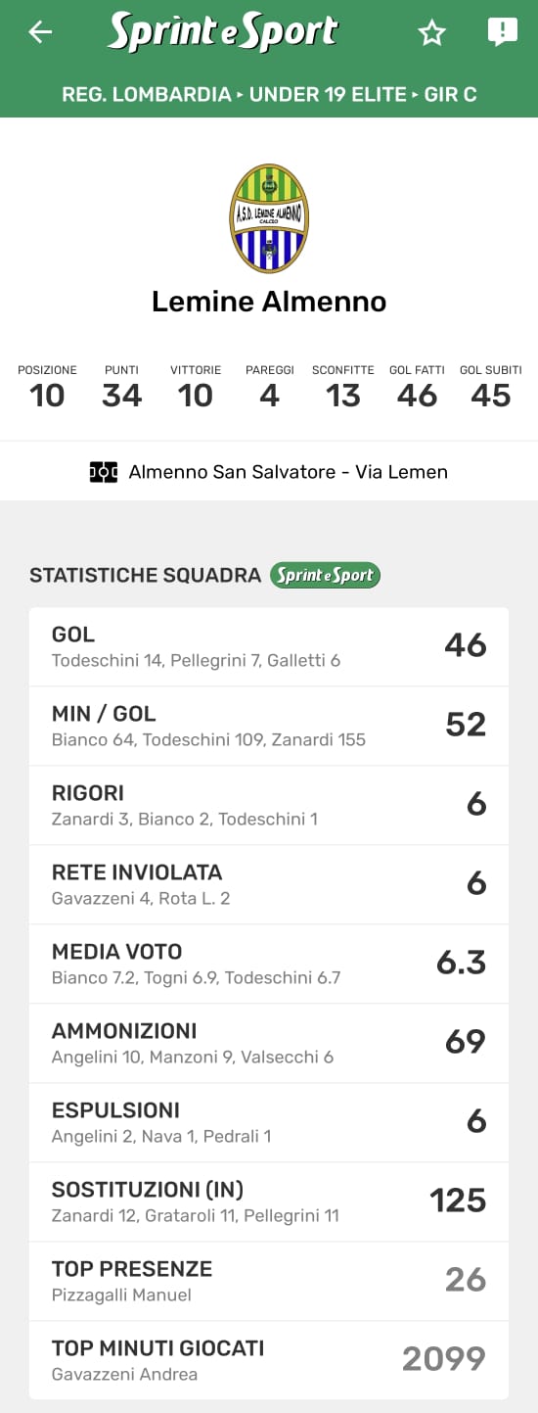Viewport: 538px width, 1413px height.
Task: Open the Almenno San Salvatore - Via Lemen venue
Action: pos(289,472)
